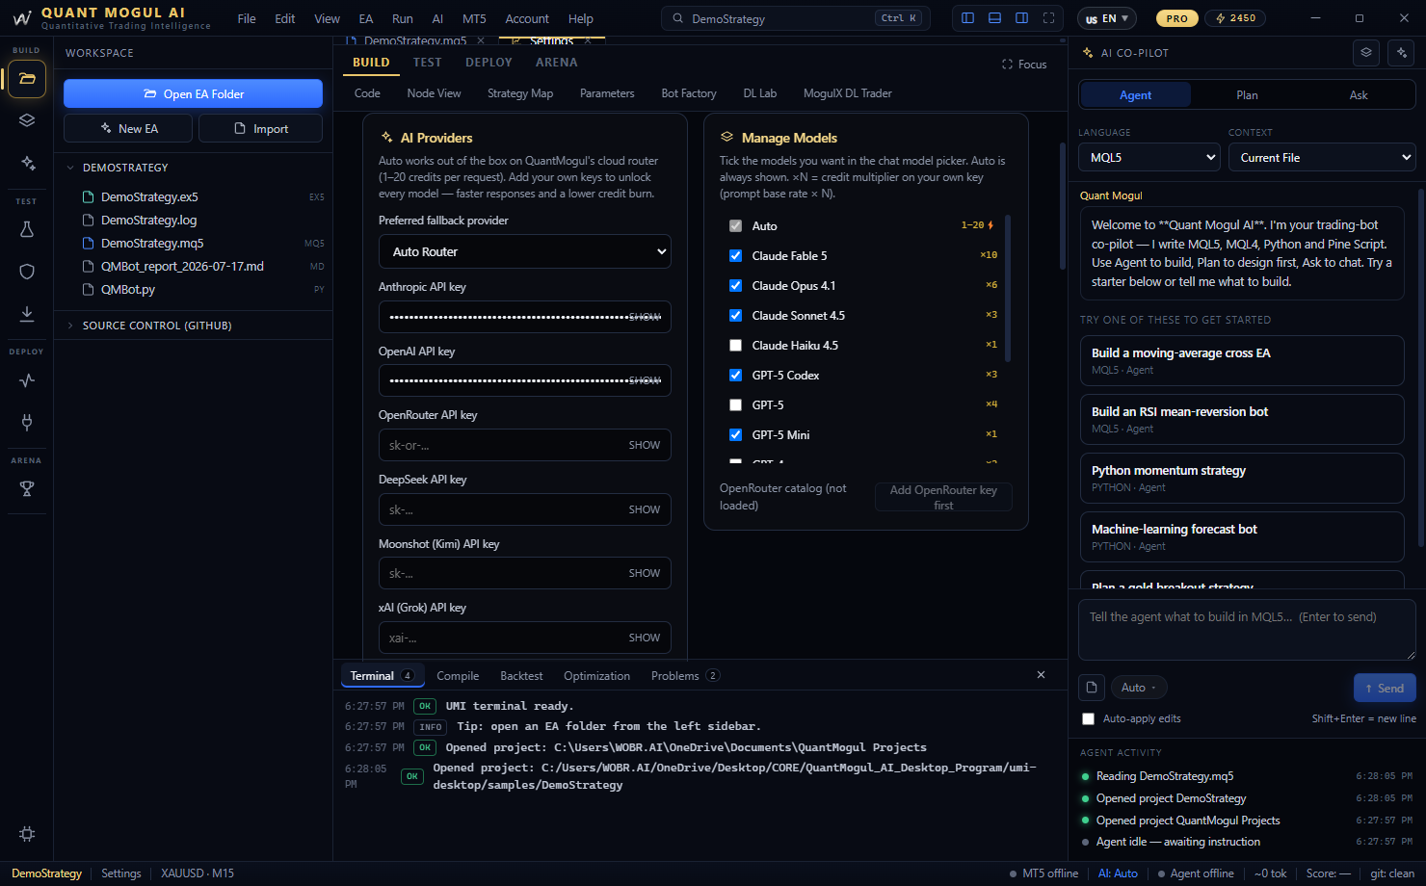The width and height of the screenshot is (1426, 886).
Task: Click the PRO plan badge
Action: (x=1177, y=18)
